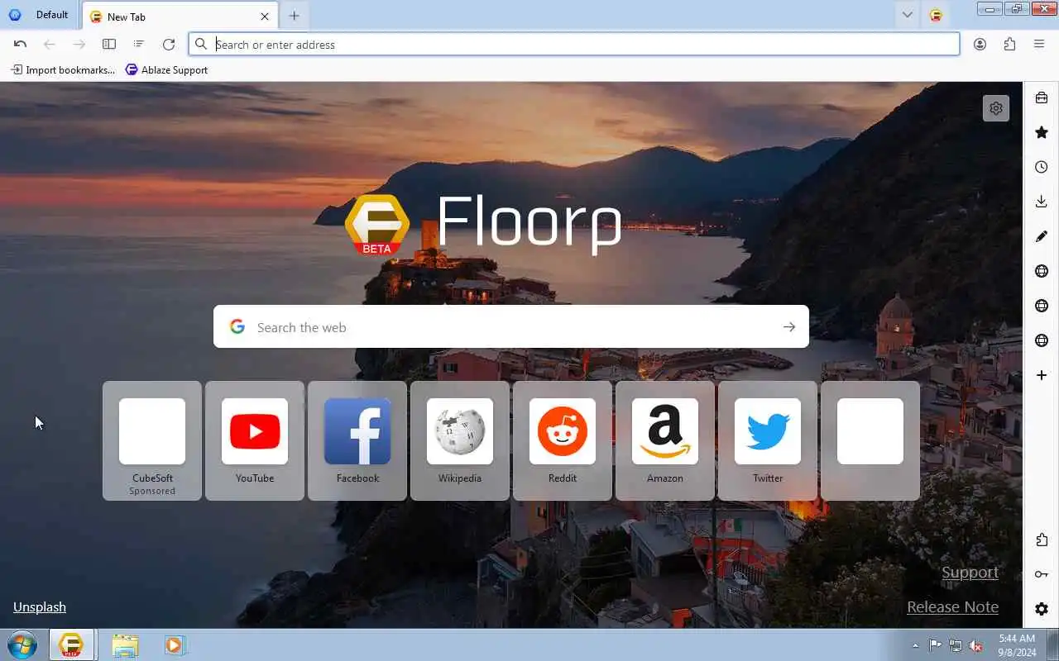The width and height of the screenshot is (1059, 661).
Task: Launch Windows Media Player from taskbar
Action: click(x=174, y=644)
